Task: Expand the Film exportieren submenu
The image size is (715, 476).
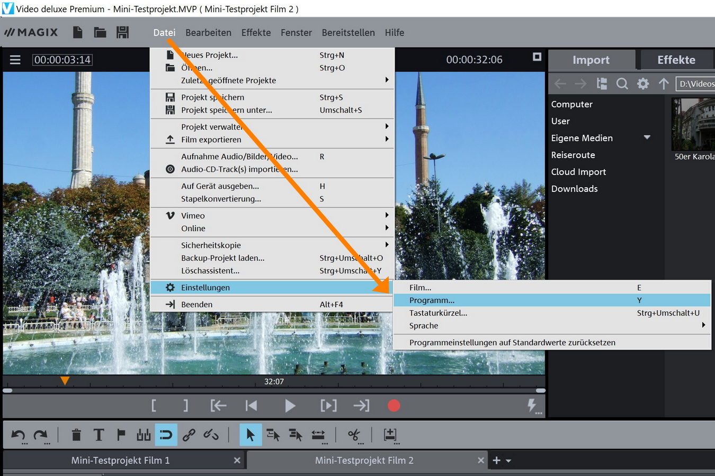Action: [272, 139]
